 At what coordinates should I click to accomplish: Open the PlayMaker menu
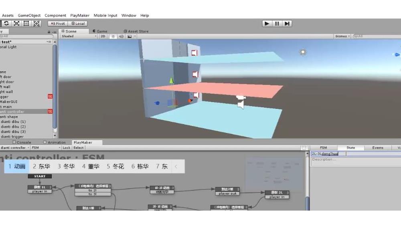(x=80, y=15)
